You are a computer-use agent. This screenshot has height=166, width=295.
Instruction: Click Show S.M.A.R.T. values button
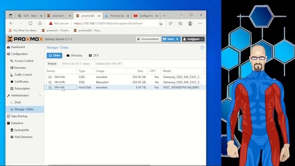pos(76,64)
